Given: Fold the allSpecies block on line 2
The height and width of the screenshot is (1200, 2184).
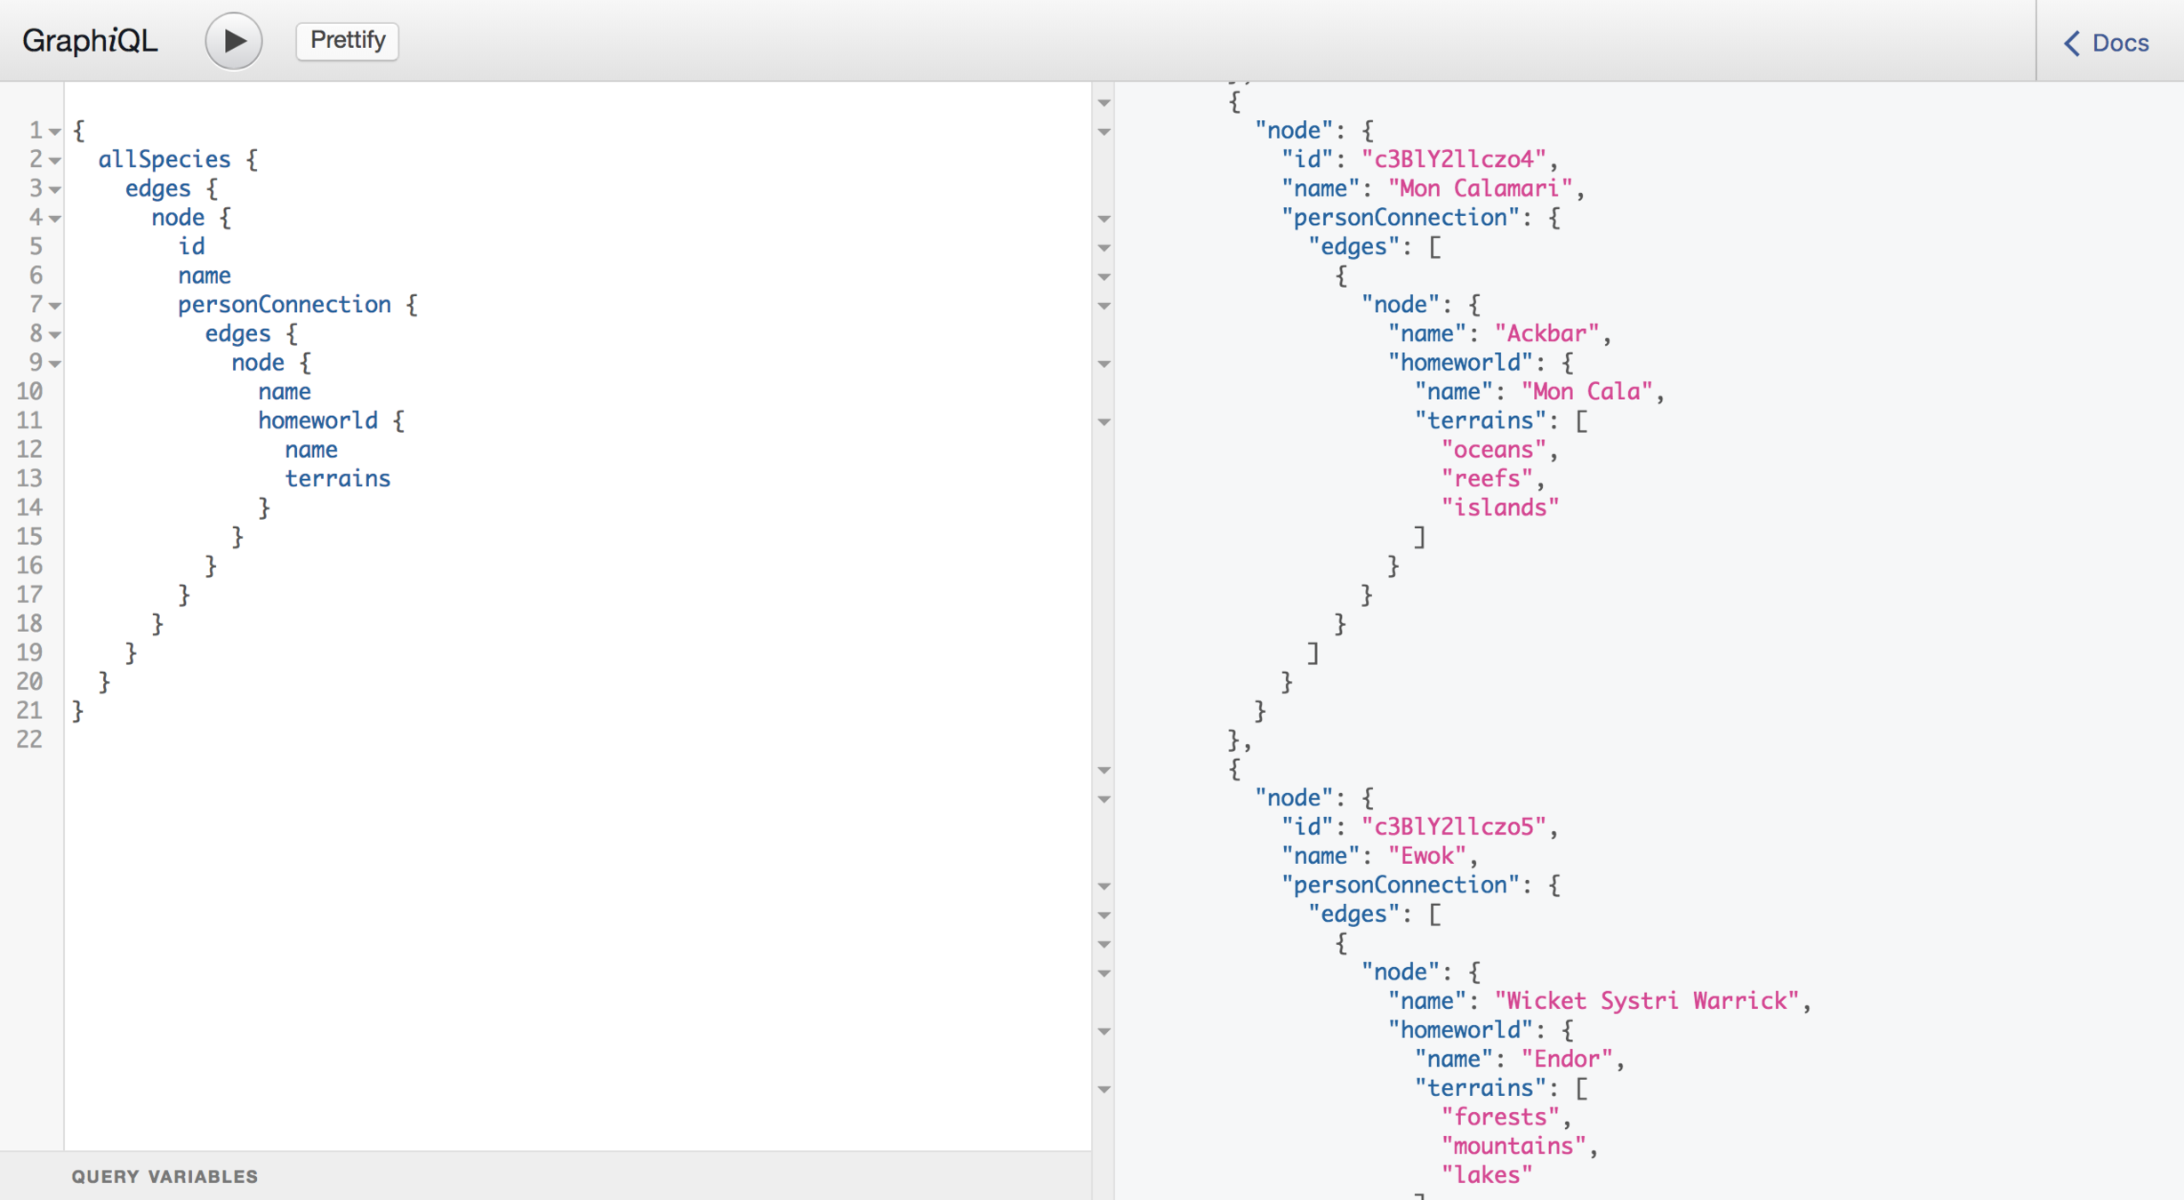Looking at the screenshot, I should 55,161.
